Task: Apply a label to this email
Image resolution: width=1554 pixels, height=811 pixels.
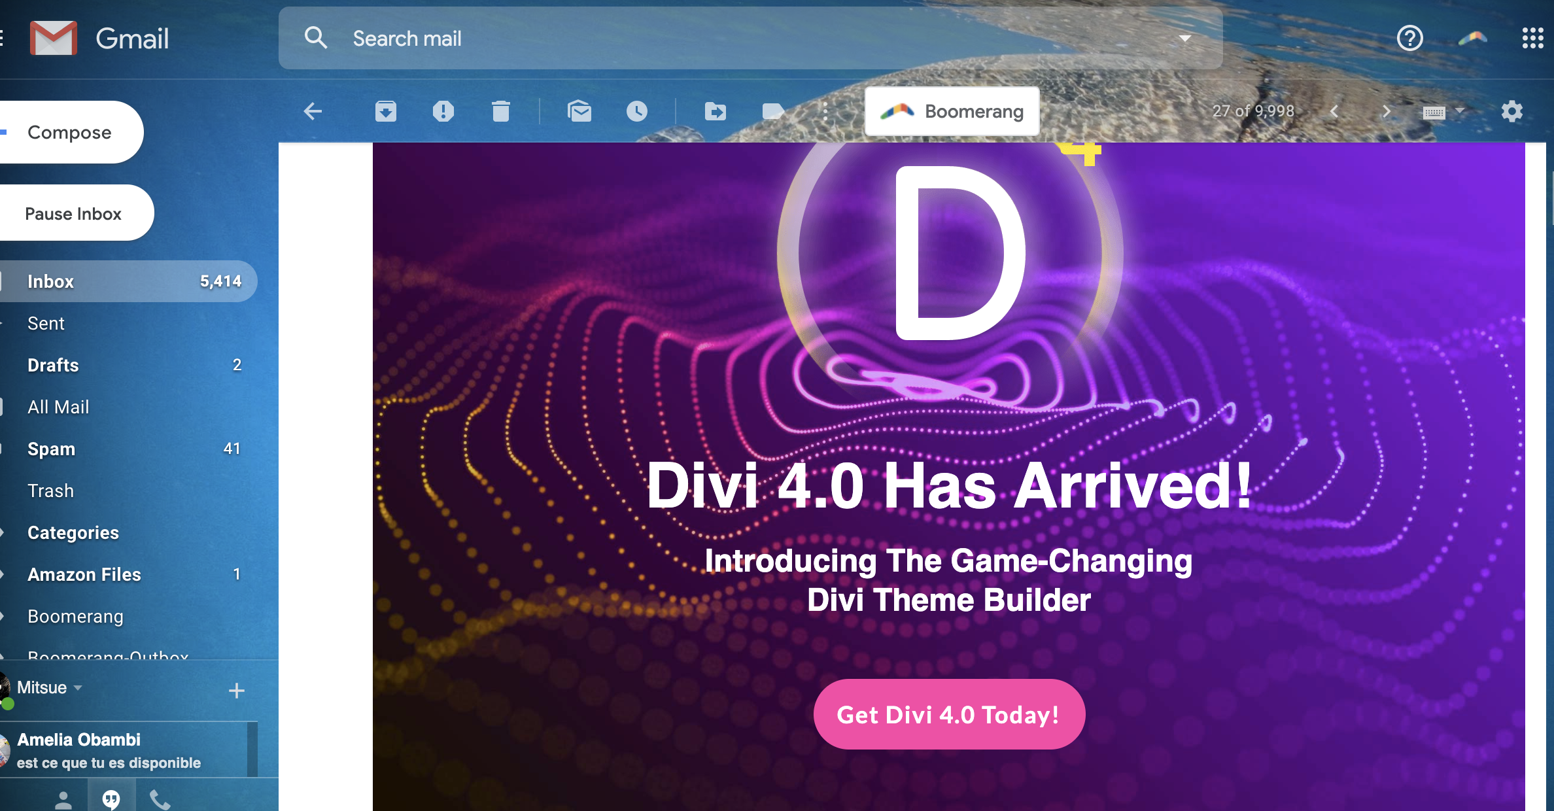Action: (773, 111)
